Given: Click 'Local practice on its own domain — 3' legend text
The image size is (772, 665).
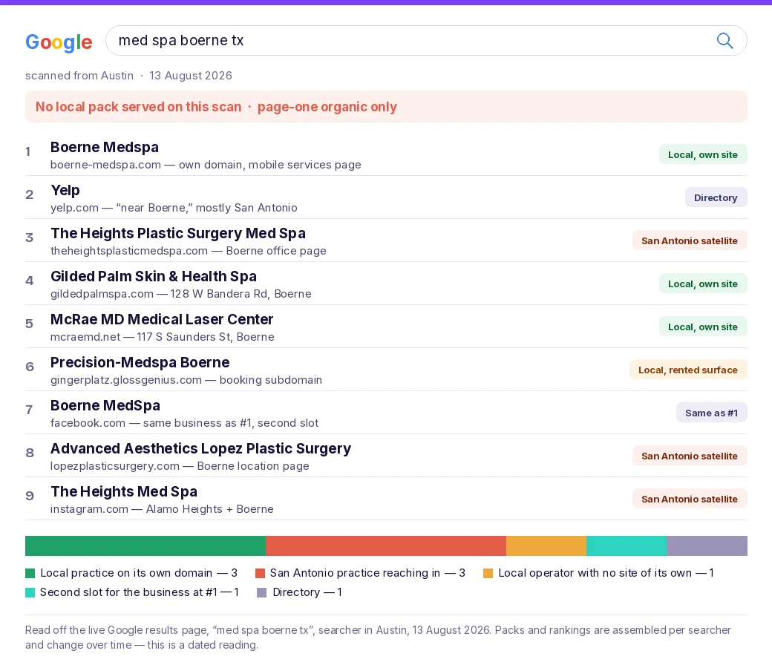Looking at the screenshot, I should pos(139,573).
